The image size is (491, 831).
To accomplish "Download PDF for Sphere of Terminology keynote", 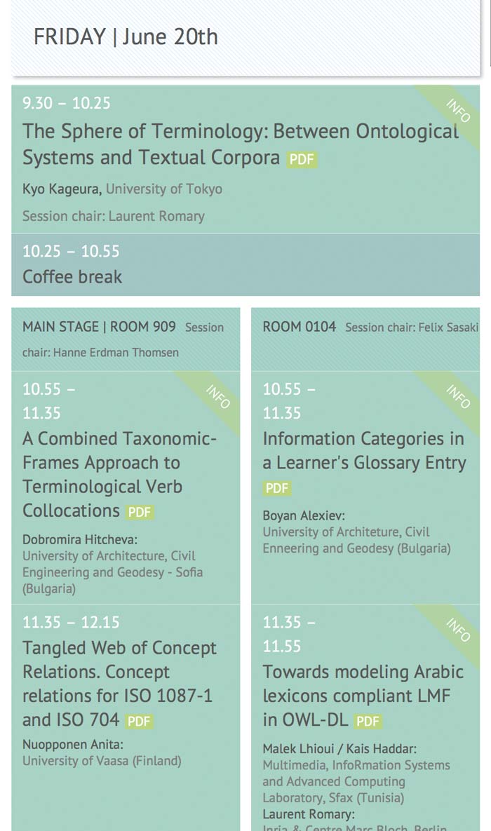I will point(302,159).
